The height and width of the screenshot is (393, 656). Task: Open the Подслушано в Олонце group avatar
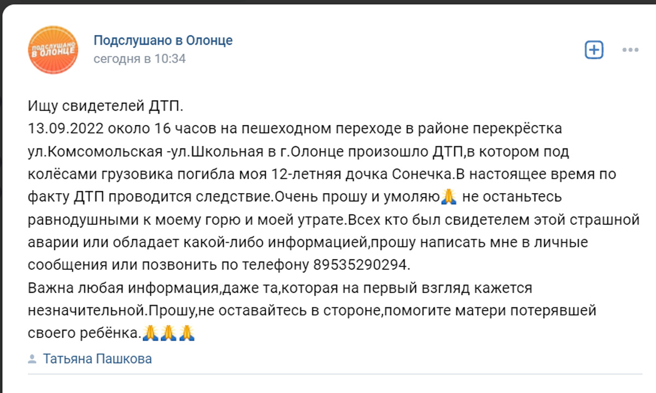[x=53, y=49]
